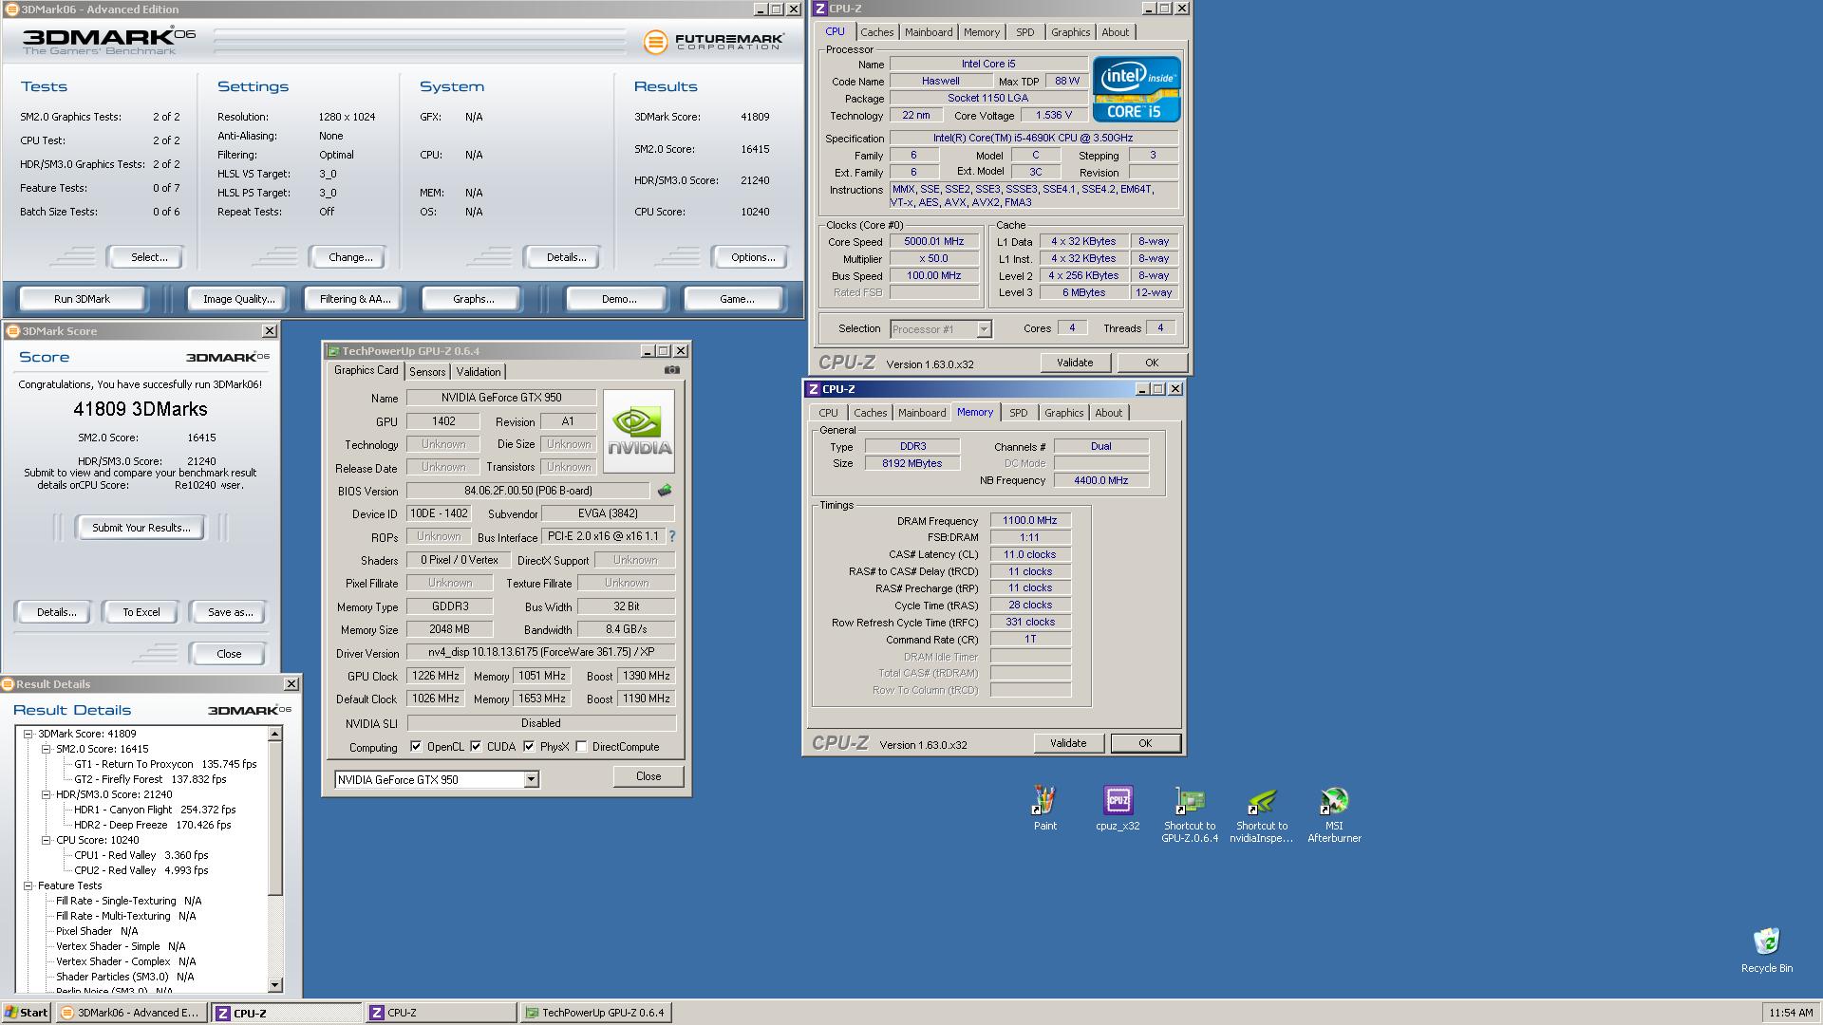Toggle the CUDA checkbox in GPU-Z
Viewport: 1823px width, 1025px height.
476,747
